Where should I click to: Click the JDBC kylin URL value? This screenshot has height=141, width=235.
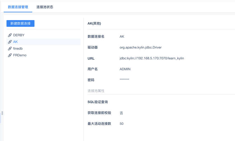[152, 58]
